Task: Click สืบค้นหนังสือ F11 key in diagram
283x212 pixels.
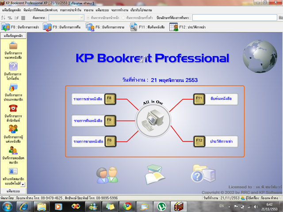Action: [199, 99]
